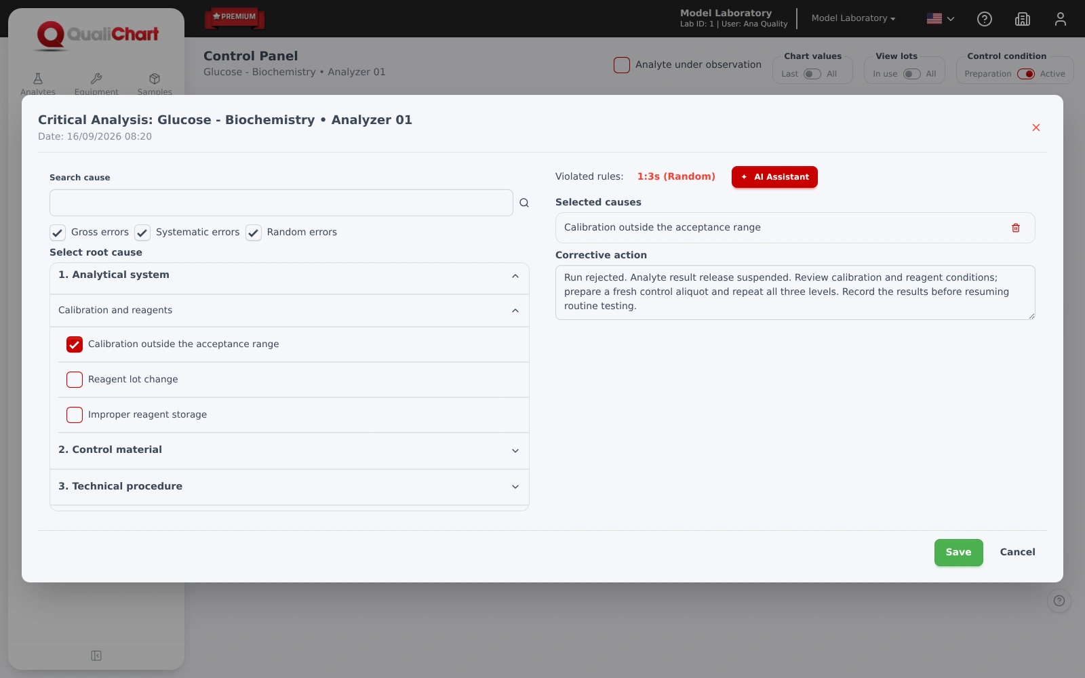The height and width of the screenshot is (678, 1085).
Task: Close the Critical Analysis dialog
Action: (x=1036, y=127)
